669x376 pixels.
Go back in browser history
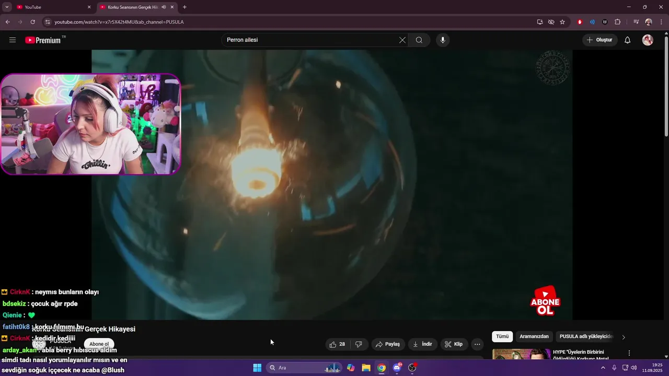(x=7, y=22)
